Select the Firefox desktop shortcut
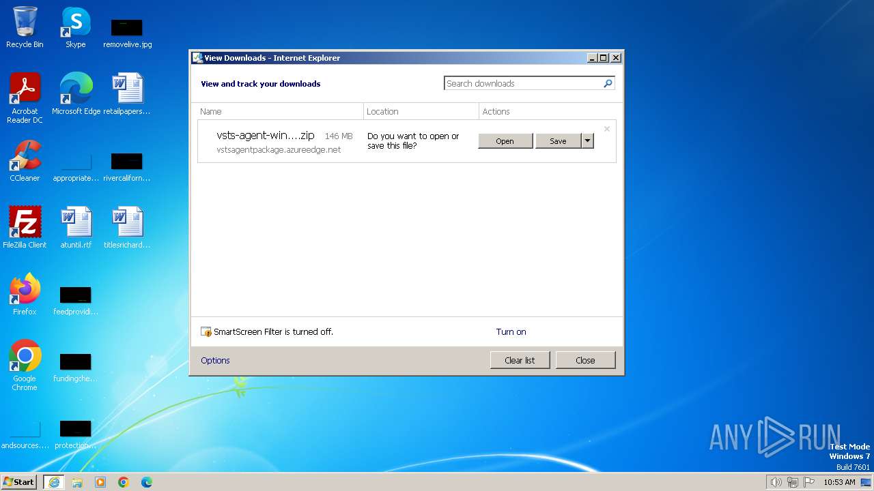Screen dimensions: 874x491 [25, 295]
